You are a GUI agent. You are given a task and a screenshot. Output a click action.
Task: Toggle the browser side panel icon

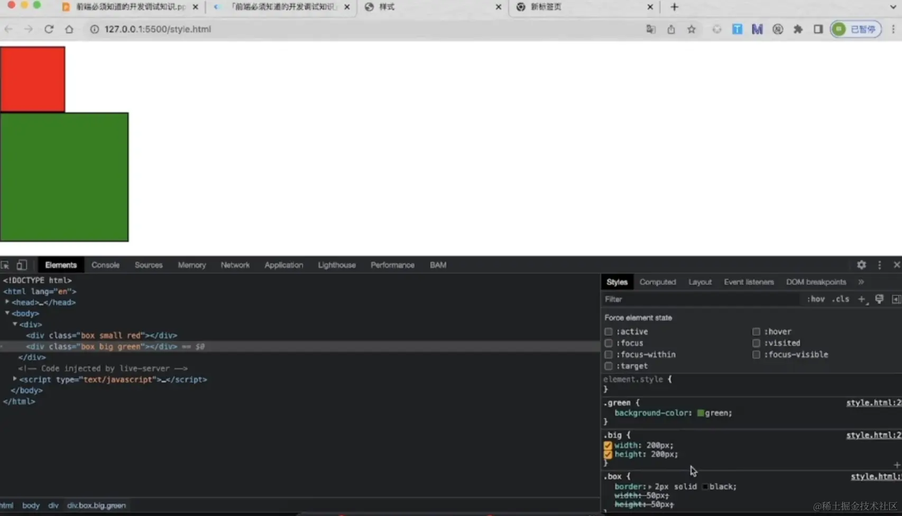pyautogui.click(x=818, y=29)
